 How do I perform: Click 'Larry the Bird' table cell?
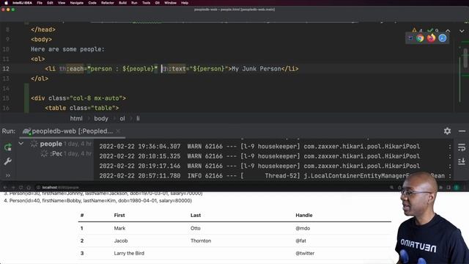pos(129,253)
